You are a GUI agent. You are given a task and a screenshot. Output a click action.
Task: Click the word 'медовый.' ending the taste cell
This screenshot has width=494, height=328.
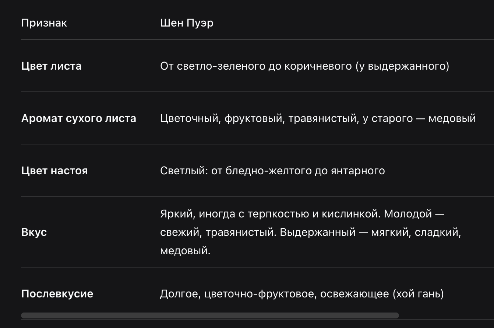(x=185, y=251)
